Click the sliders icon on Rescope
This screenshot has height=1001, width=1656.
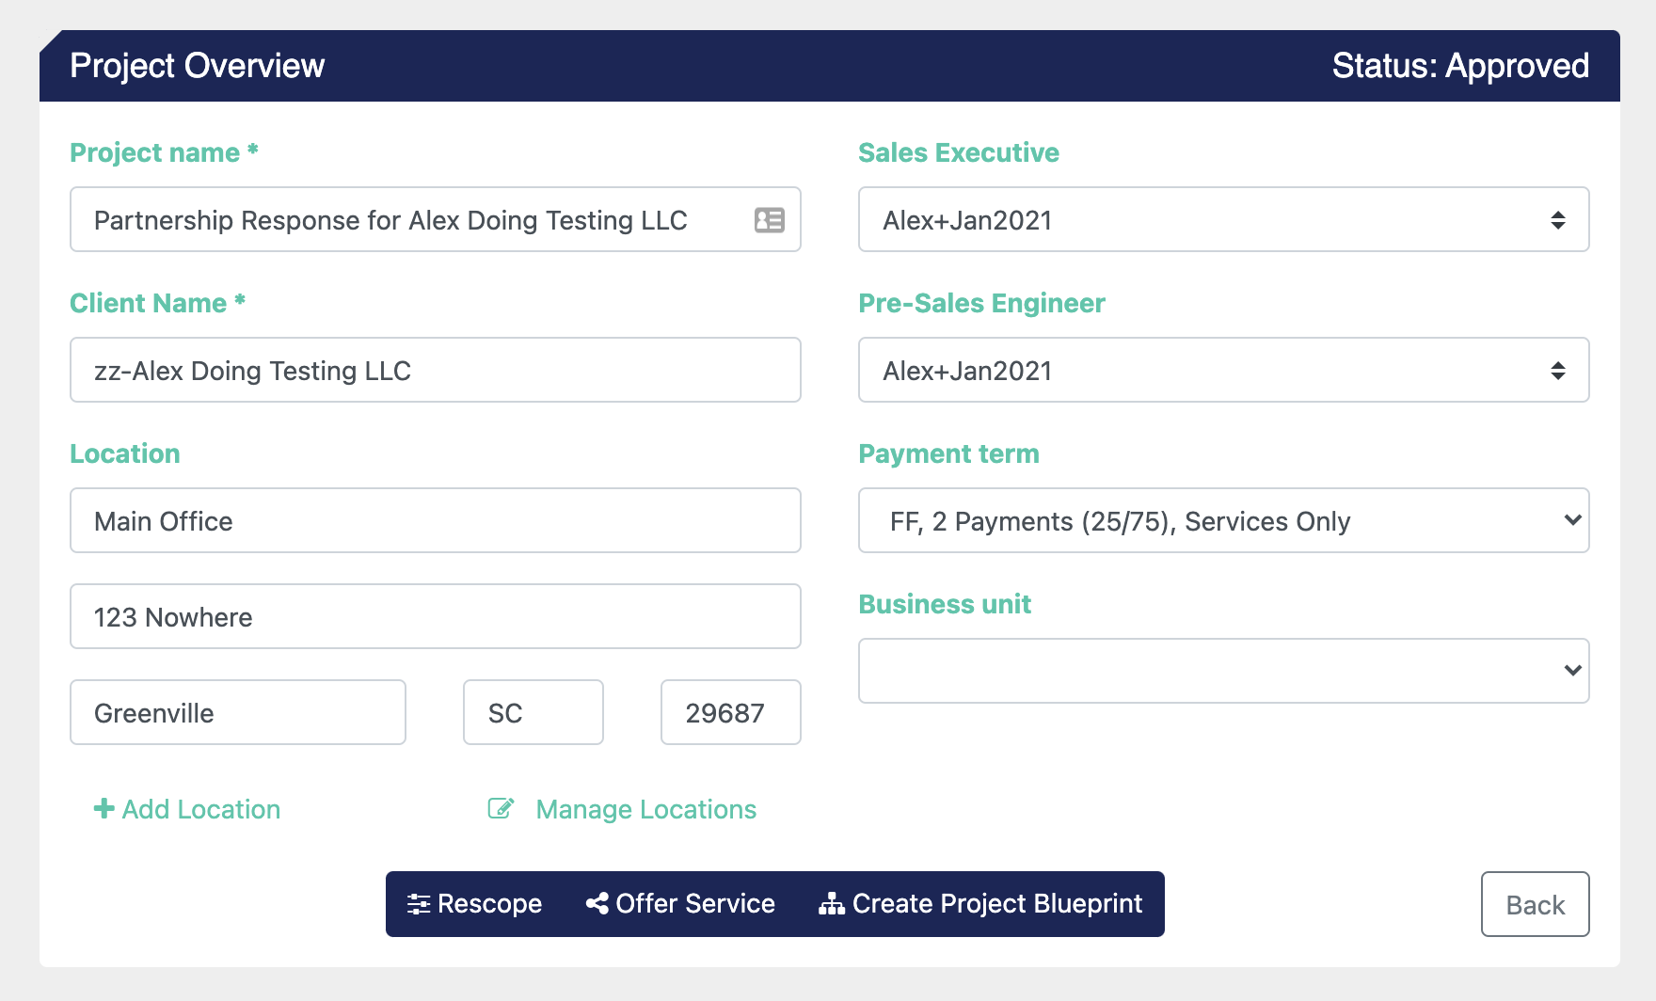point(419,904)
